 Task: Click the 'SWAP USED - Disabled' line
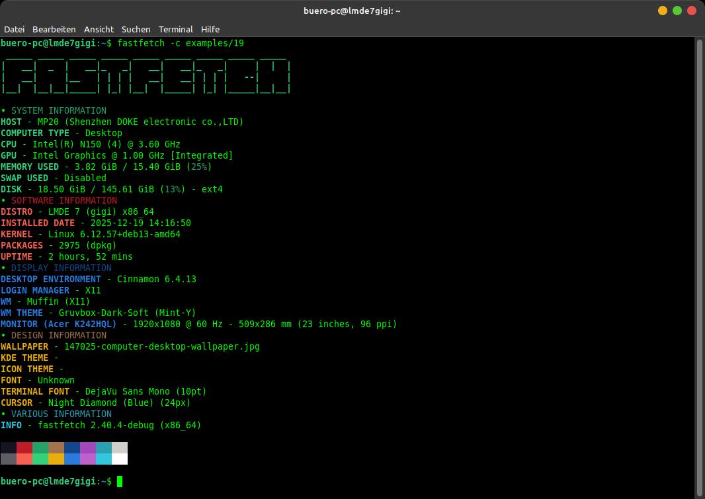(54, 178)
